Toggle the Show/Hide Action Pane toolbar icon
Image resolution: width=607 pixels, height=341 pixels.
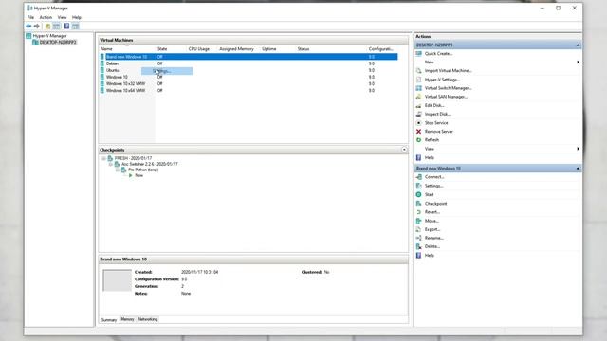(76, 27)
